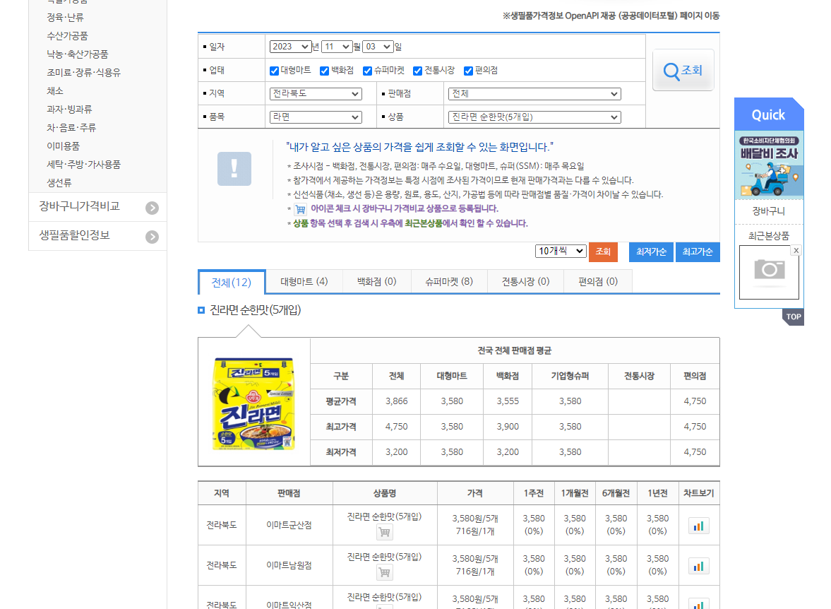Open chart for 이마트남원점 row
The image size is (831, 609).
[x=698, y=566]
